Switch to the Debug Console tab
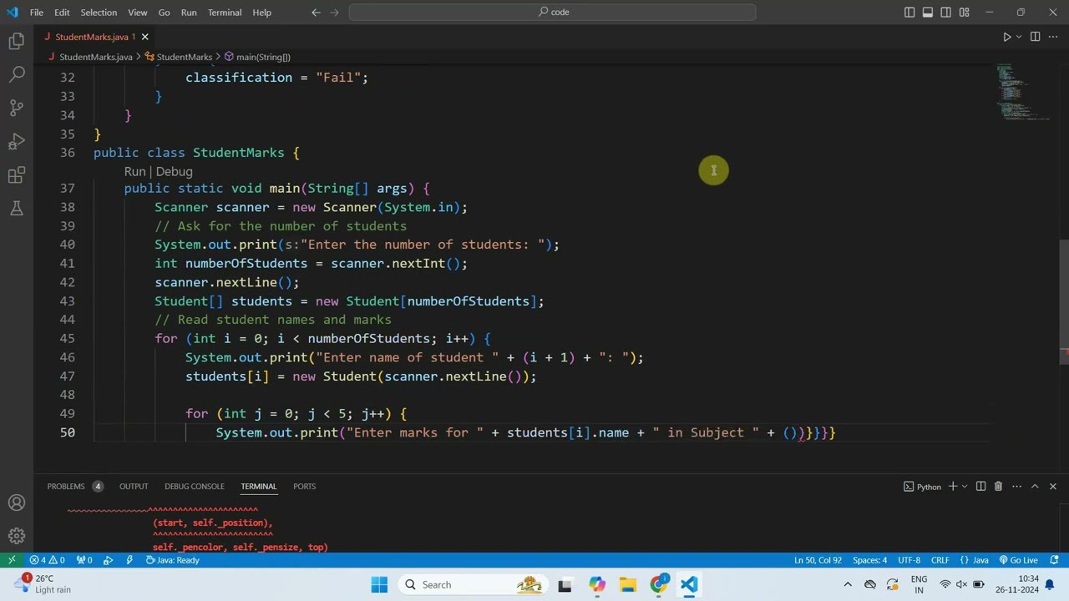The image size is (1069, 601). (195, 486)
